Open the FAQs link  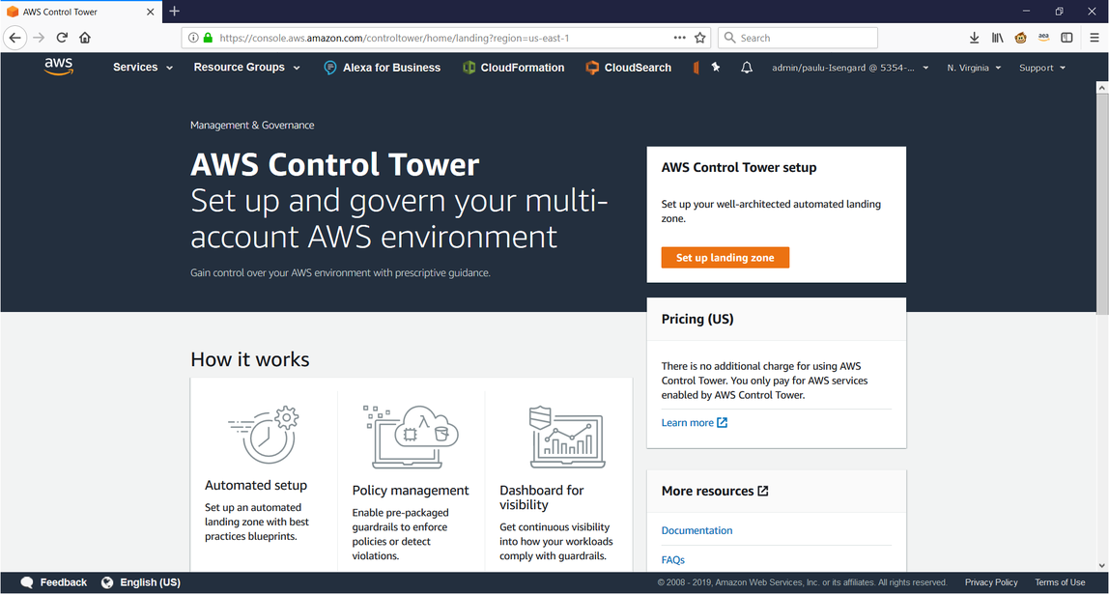pyautogui.click(x=672, y=560)
